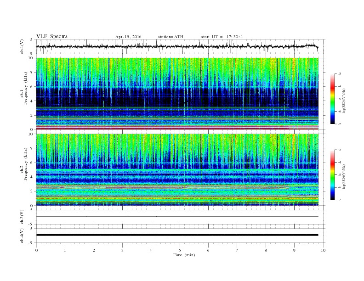Image resolution: width=364 pixels, height=281 pixels.
Task: Click the thick ch.4 voltage trace band
Action: coord(177,235)
